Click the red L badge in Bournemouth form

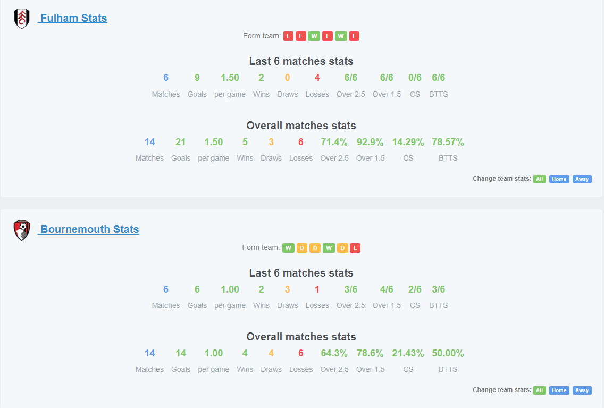(x=355, y=248)
